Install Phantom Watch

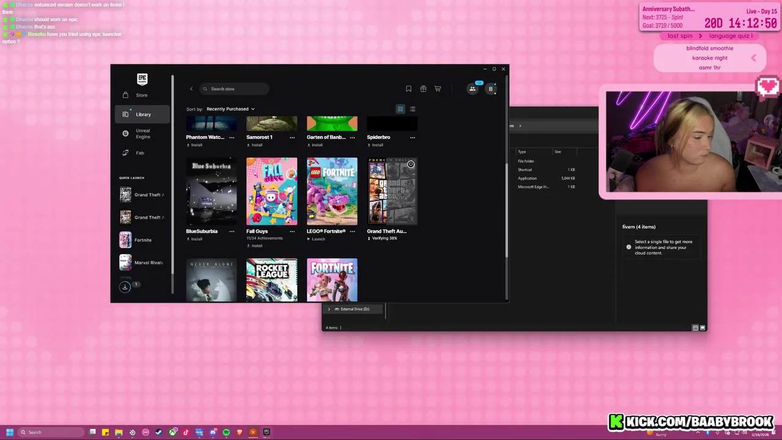194,145
